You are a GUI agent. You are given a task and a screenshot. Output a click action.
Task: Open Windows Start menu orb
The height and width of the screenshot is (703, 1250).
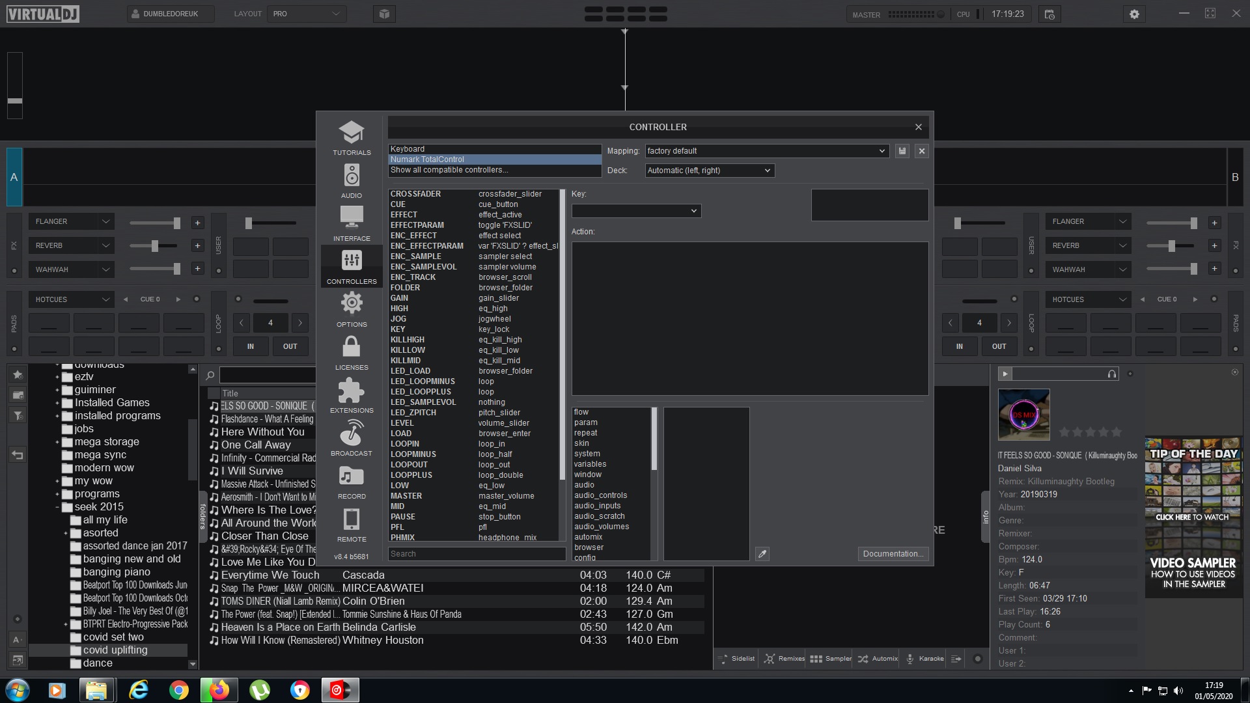click(x=18, y=690)
